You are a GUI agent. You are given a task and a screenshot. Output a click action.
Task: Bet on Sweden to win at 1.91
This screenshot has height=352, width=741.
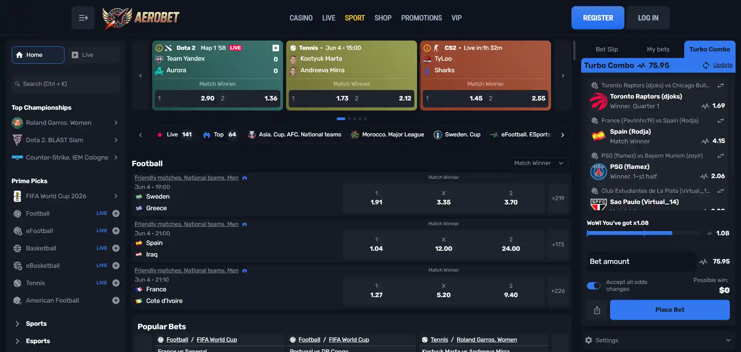pos(376,198)
